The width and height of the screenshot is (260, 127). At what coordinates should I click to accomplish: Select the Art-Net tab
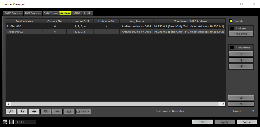point(65,13)
